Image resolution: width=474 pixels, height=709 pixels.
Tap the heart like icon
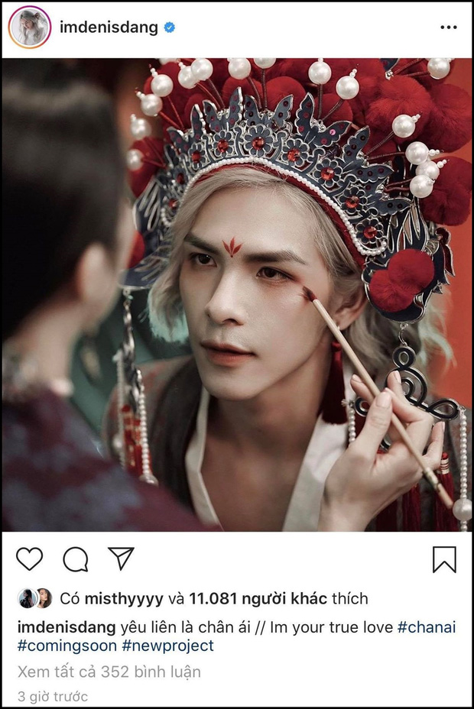[x=29, y=559]
